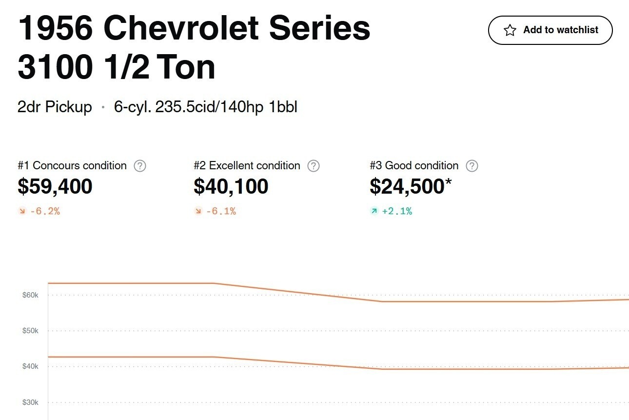The image size is (629, 420).
Task: Click the #1 Concours condition label
Action: pos(72,166)
